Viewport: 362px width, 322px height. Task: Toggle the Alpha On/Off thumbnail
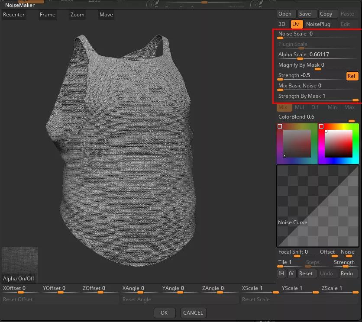click(20, 264)
